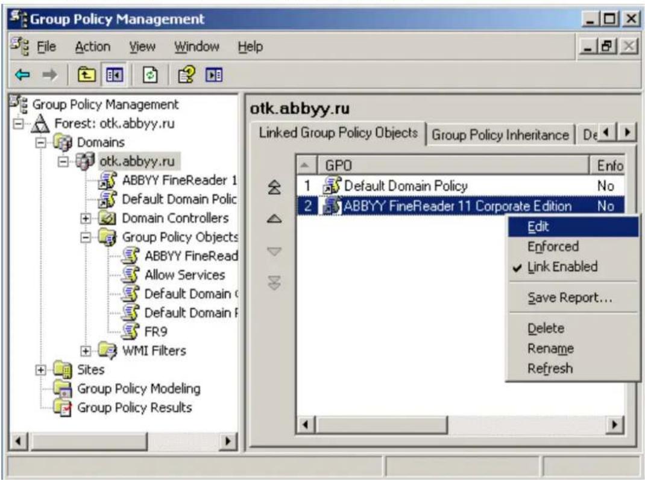
Task: Collapse the otk.abbyy.ru domain node
Action: (x=63, y=162)
